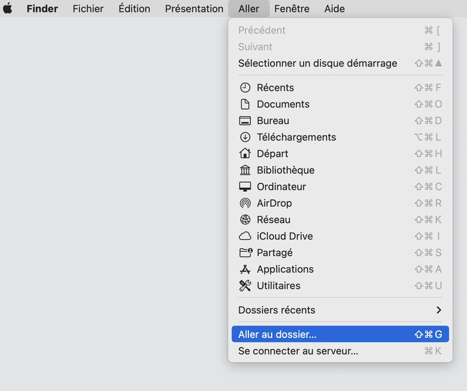Click the ⇧⌘G shortcut on Aller au dossier
This screenshot has height=391, width=467.
428,334
